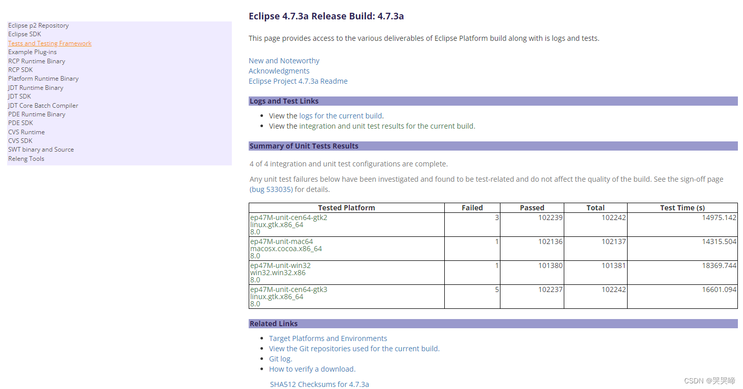The height and width of the screenshot is (389, 743).
Task: Click failed count 3 for cen64-gtk2
Action: (497, 217)
